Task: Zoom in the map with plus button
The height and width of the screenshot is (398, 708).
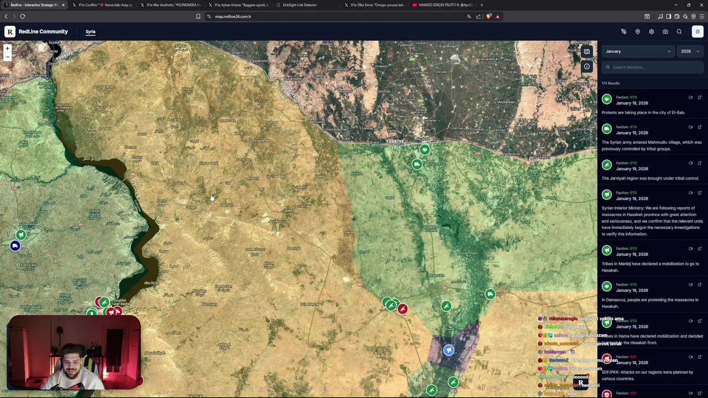Action: click(7, 49)
